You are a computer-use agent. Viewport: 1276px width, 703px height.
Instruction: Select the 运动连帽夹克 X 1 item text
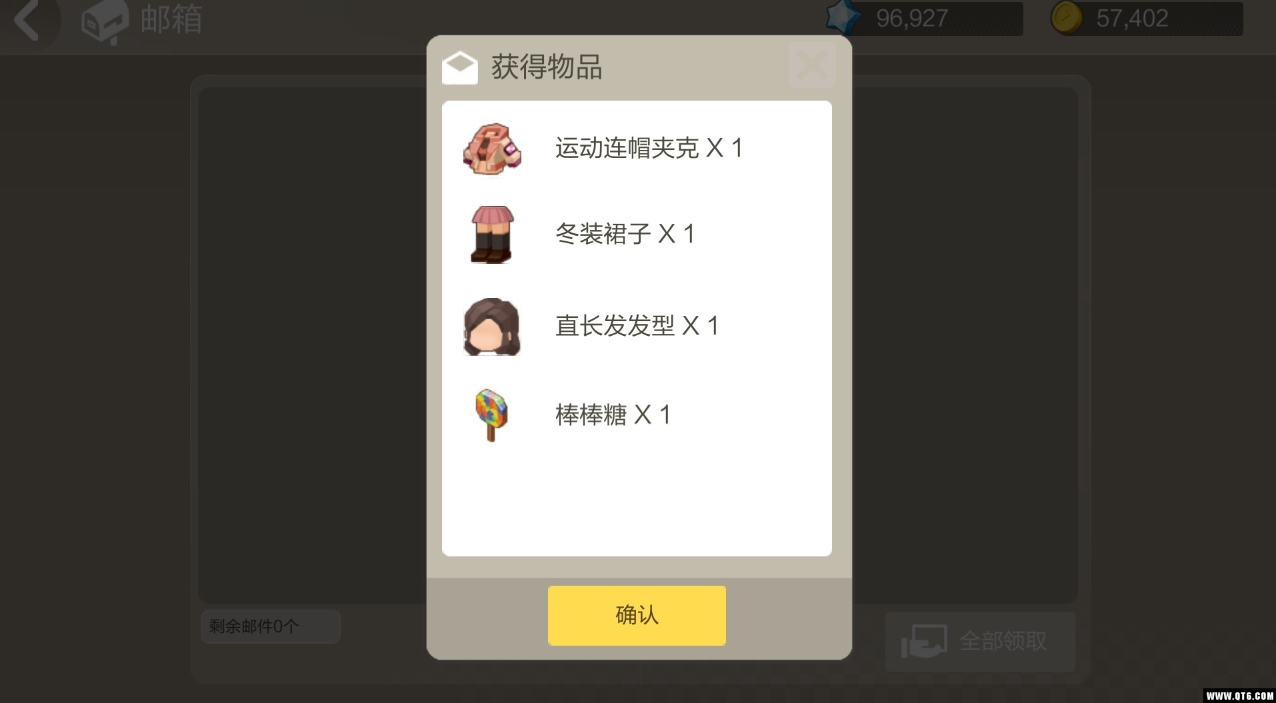649,148
